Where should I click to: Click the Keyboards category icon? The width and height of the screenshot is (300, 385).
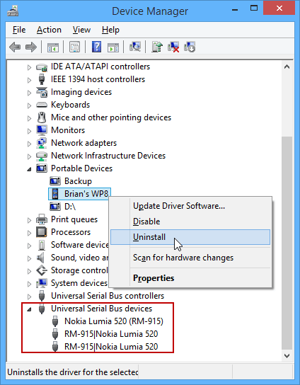pos(42,105)
